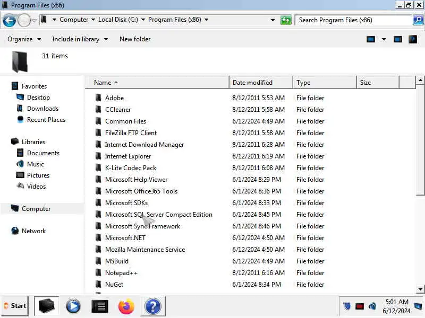The width and height of the screenshot is (425, 318).
Task: Click the volume speaker tray icon
Action: pyautogui.click(x=372, y=306)
